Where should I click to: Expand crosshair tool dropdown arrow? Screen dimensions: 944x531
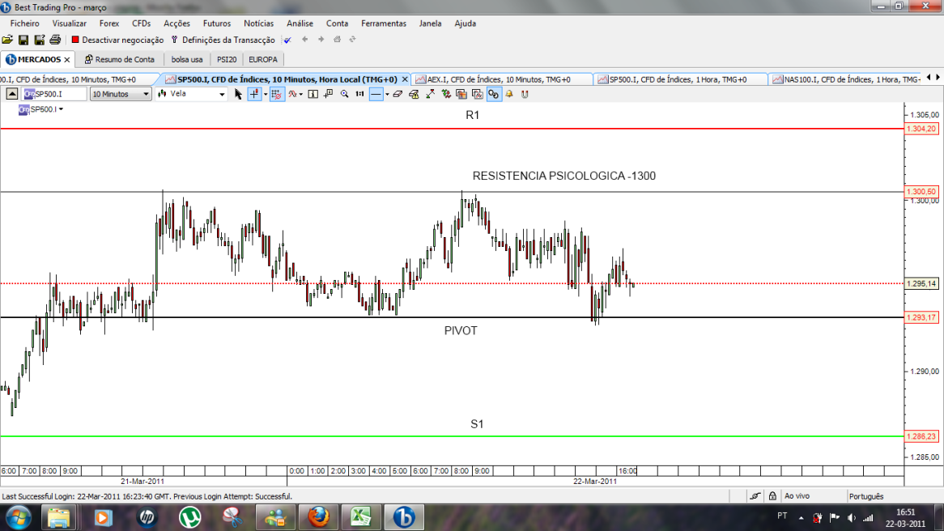pyautogui.click(x=266, y=94)
